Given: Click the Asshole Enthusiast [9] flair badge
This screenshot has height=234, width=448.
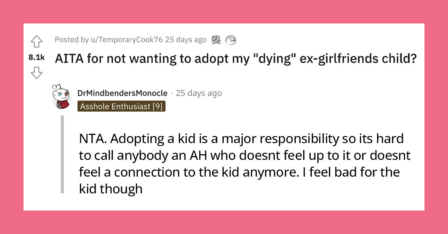Looking at the screenshot, I should click(121, 107).
